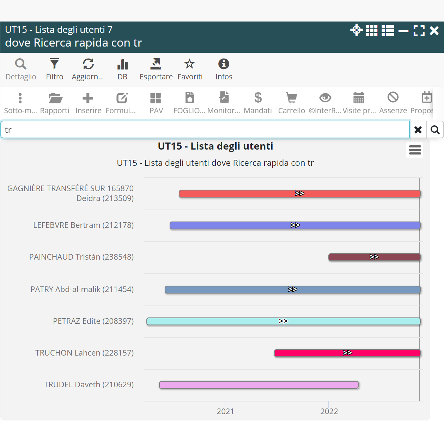The width and height of the screenshot is (444, 424).
Task: Toggle fullscreen mode for the panel
Action: 419,30
